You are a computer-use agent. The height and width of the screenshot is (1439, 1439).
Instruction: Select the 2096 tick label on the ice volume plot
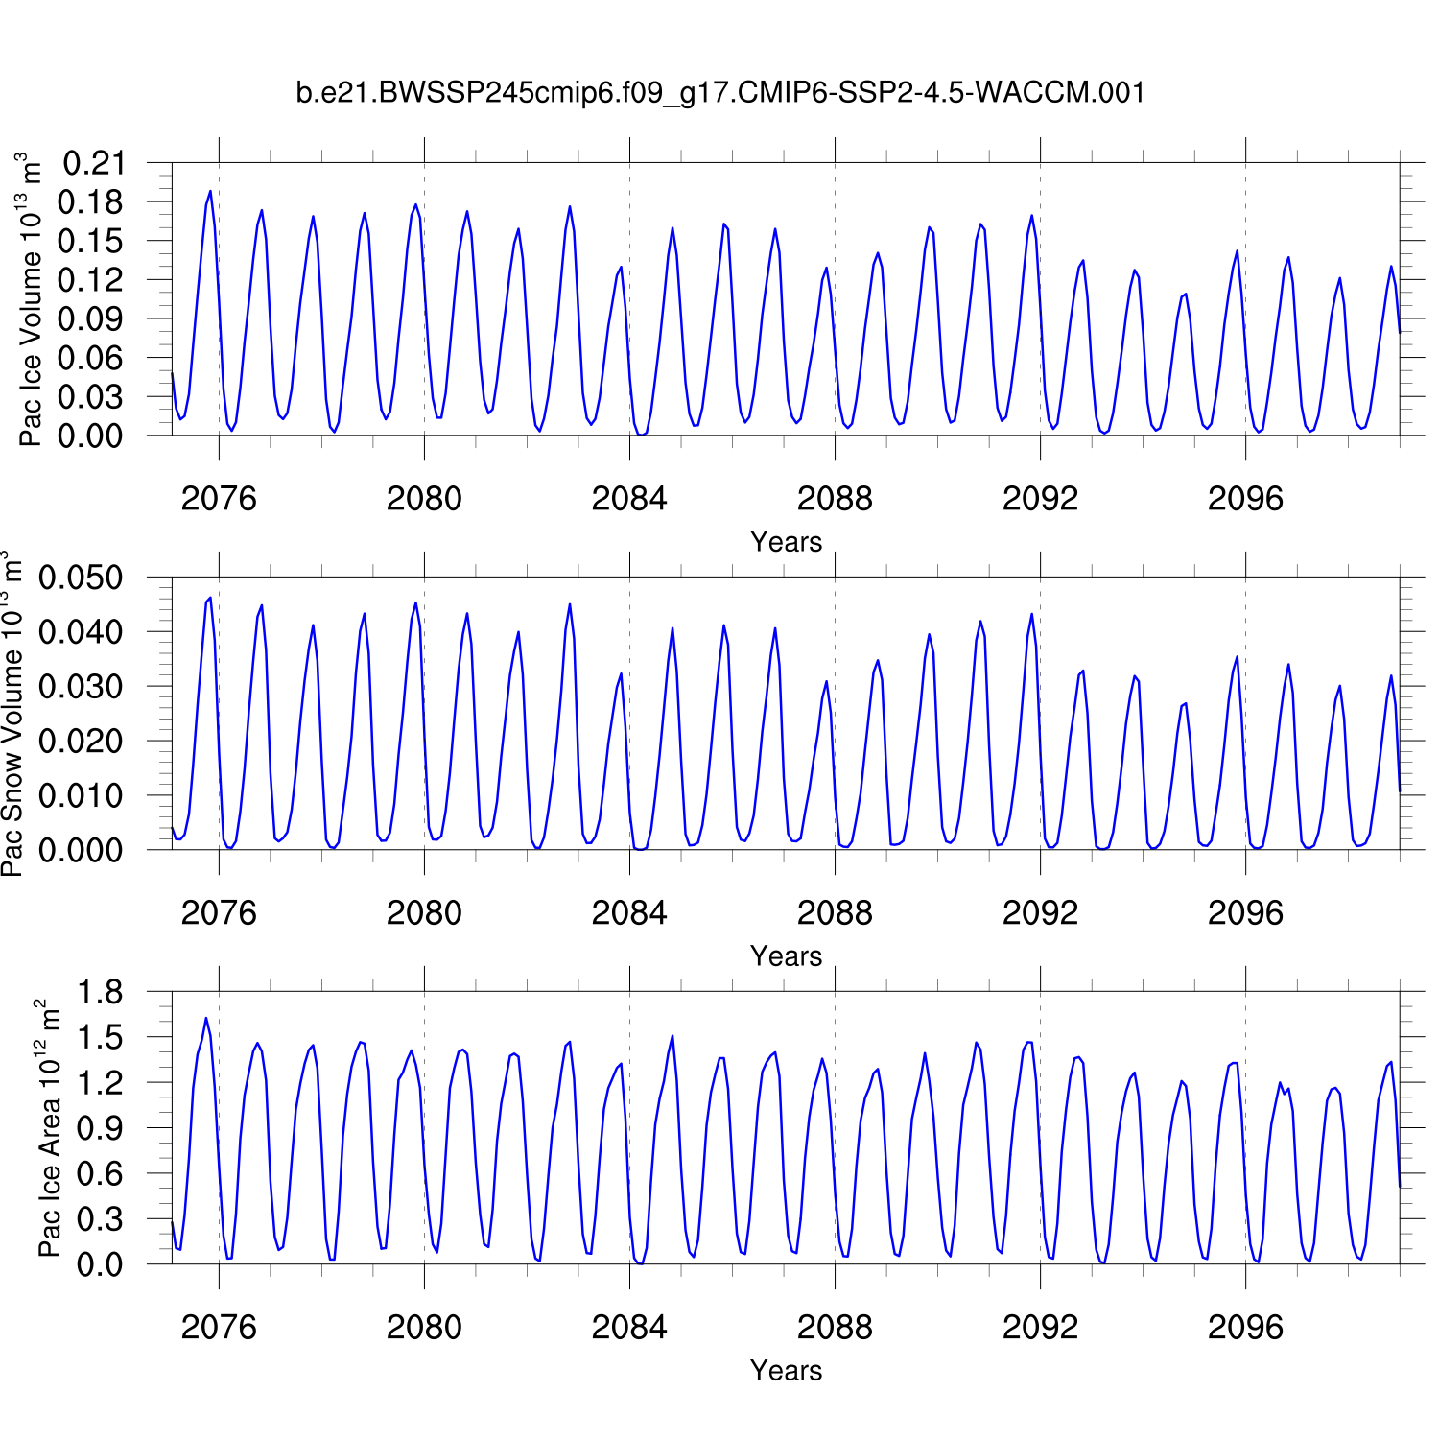tap(1245, 499)
